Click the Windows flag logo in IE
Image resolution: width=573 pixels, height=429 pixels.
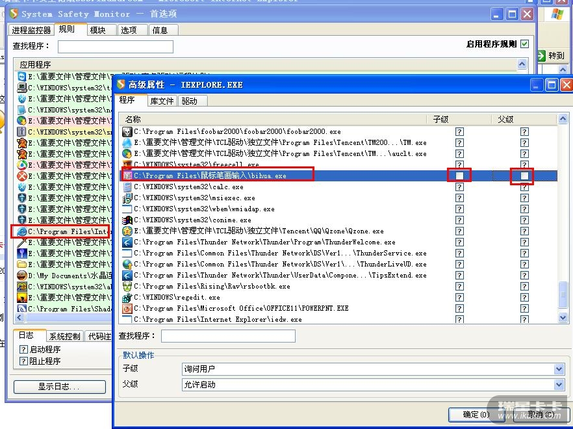click(557, 14)
